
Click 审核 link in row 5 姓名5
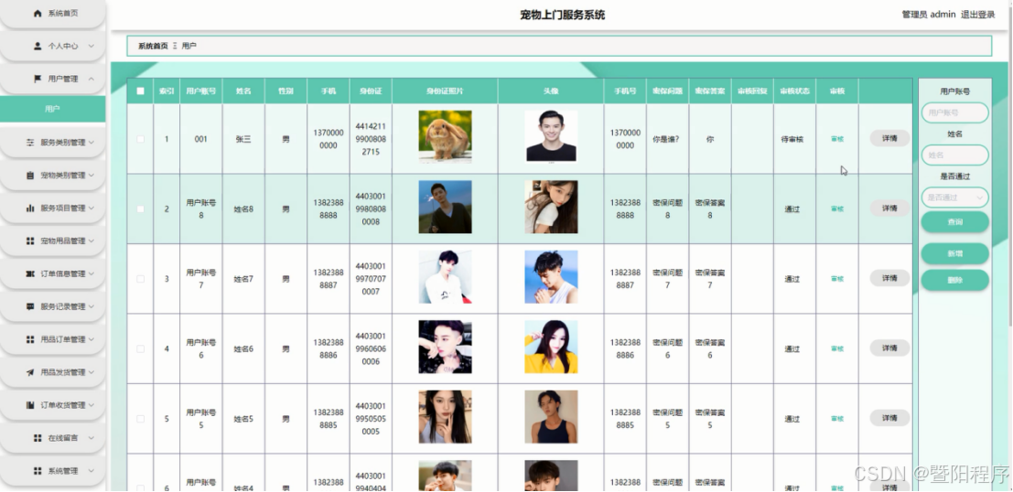coord(837,419)
